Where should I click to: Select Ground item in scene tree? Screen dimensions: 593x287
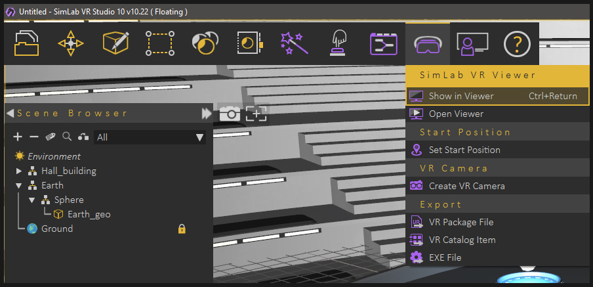57,229
